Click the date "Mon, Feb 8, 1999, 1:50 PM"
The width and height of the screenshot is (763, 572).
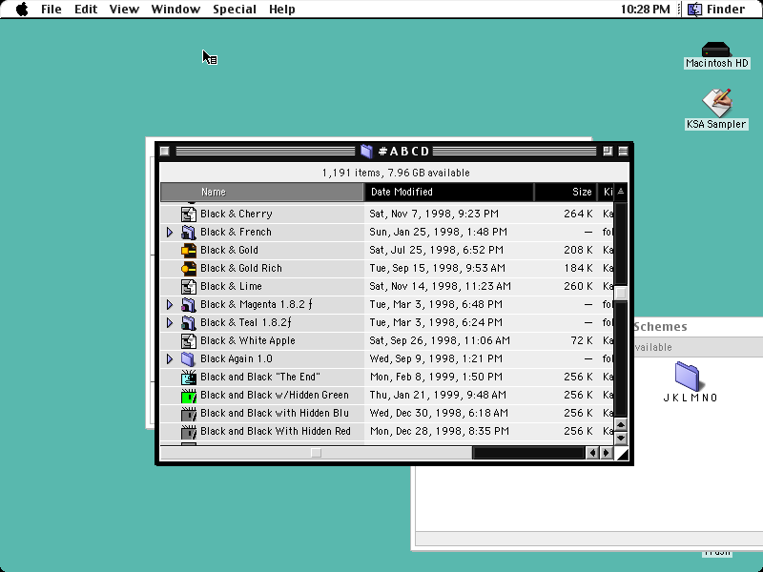point(436,377)
